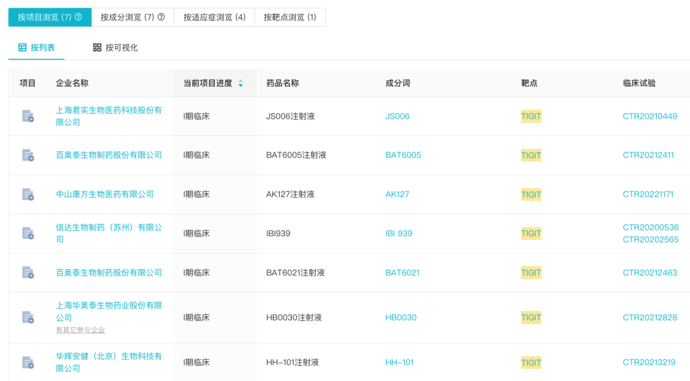Click help icon on 按项目浏览 tab

click(x=79, y=17)
